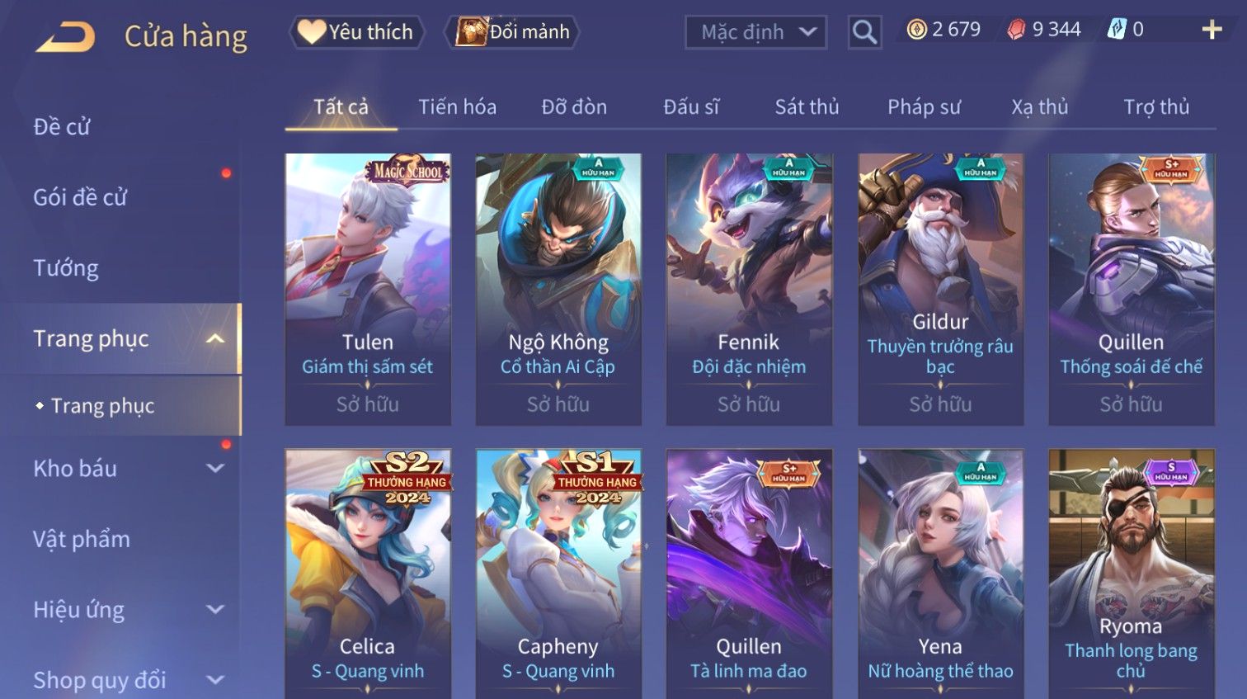Open Gói đề cử in sidebar
Image resolution: width=1247 pixels, height=699 pixels.
tap(80, 197)
